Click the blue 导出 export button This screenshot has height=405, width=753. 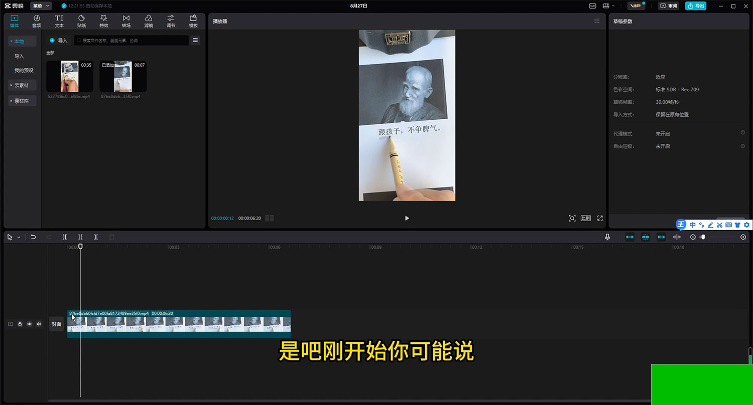click(696, 6)
